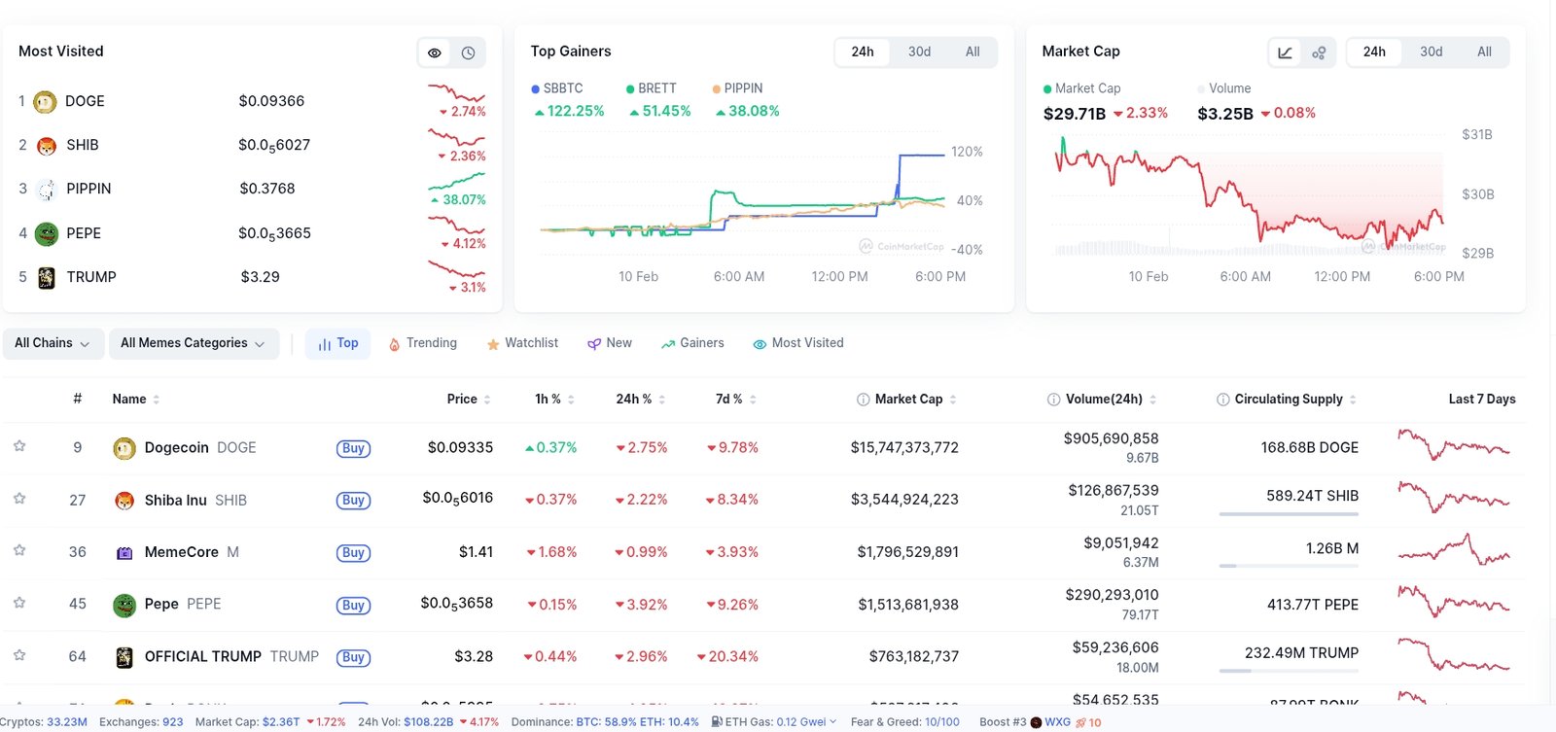Select 30d range in Top Gainers
1556x732 pixels.
coord(919,52)
